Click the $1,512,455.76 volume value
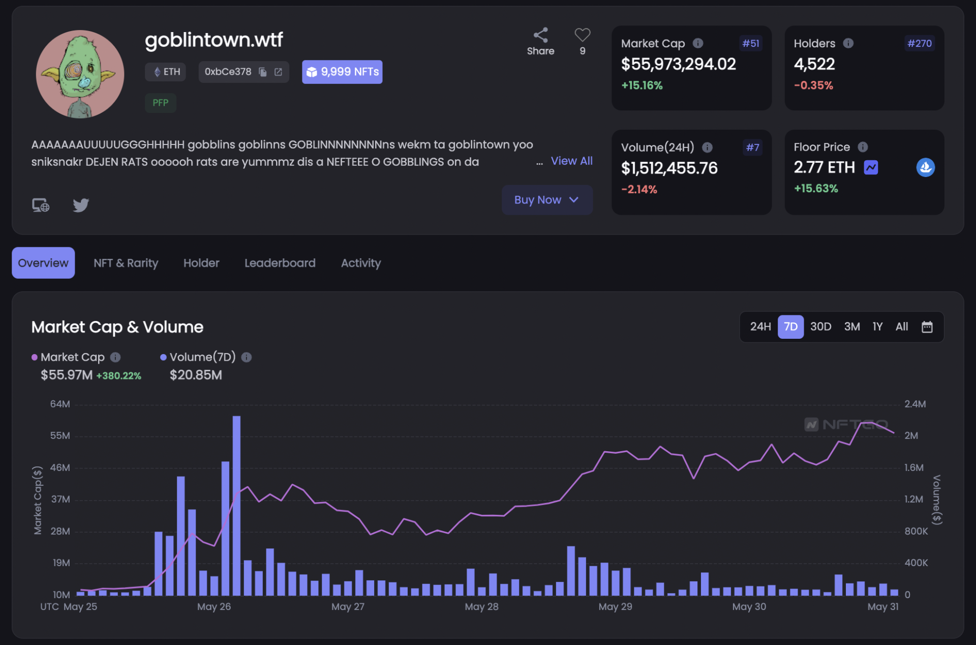Screen dimensions: 976x645 (x=669, y=168)
